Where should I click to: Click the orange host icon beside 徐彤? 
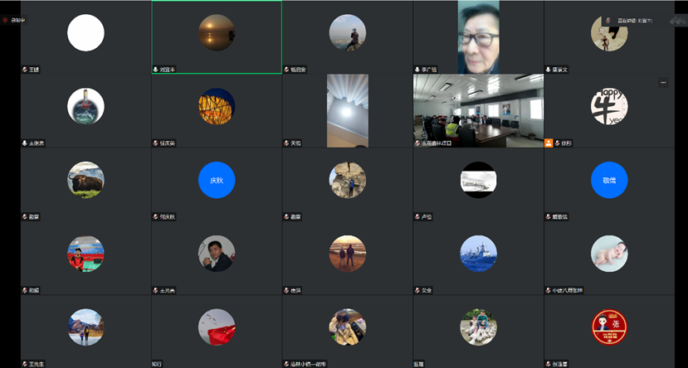click(549, 143)
